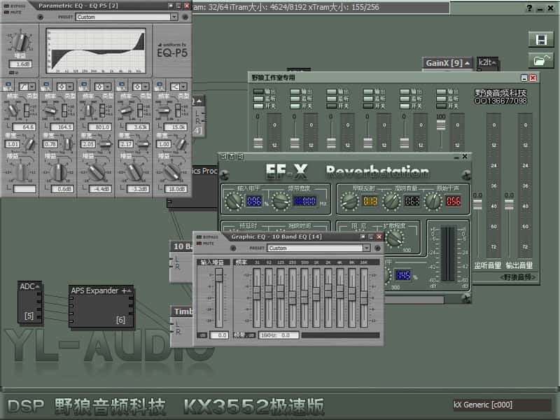This screenshot has width=560, height=420.
Task: Click the bandwidth knob beside value 2.17
Action: coord(143,144)
